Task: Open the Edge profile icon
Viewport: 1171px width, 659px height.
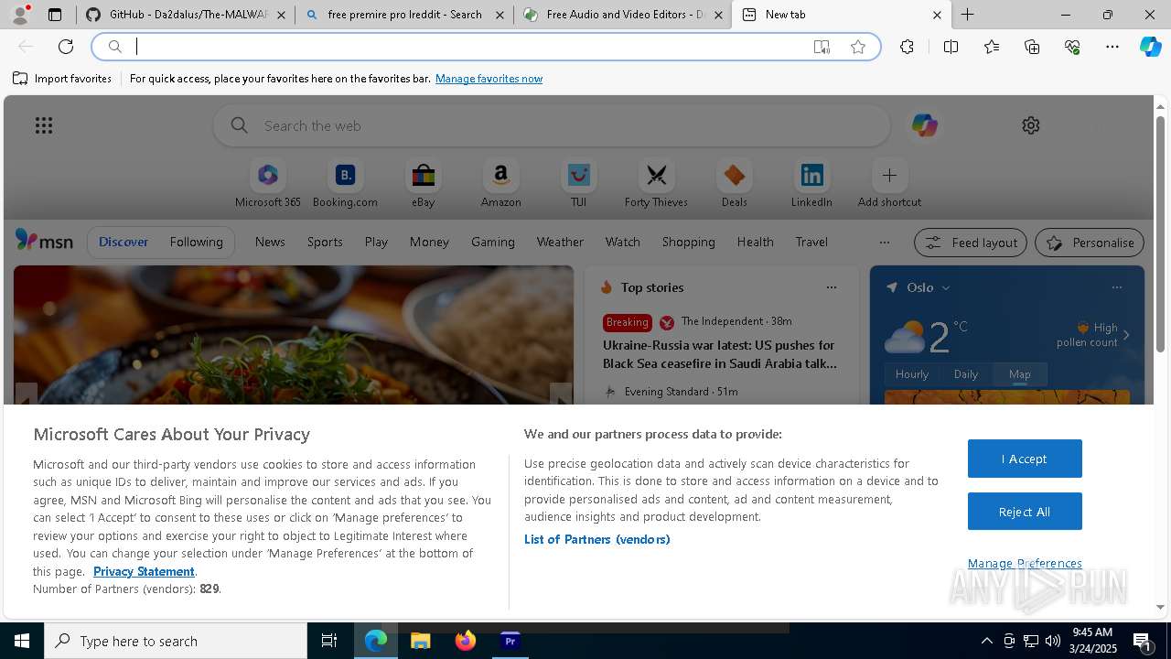Action: [19, 15]
